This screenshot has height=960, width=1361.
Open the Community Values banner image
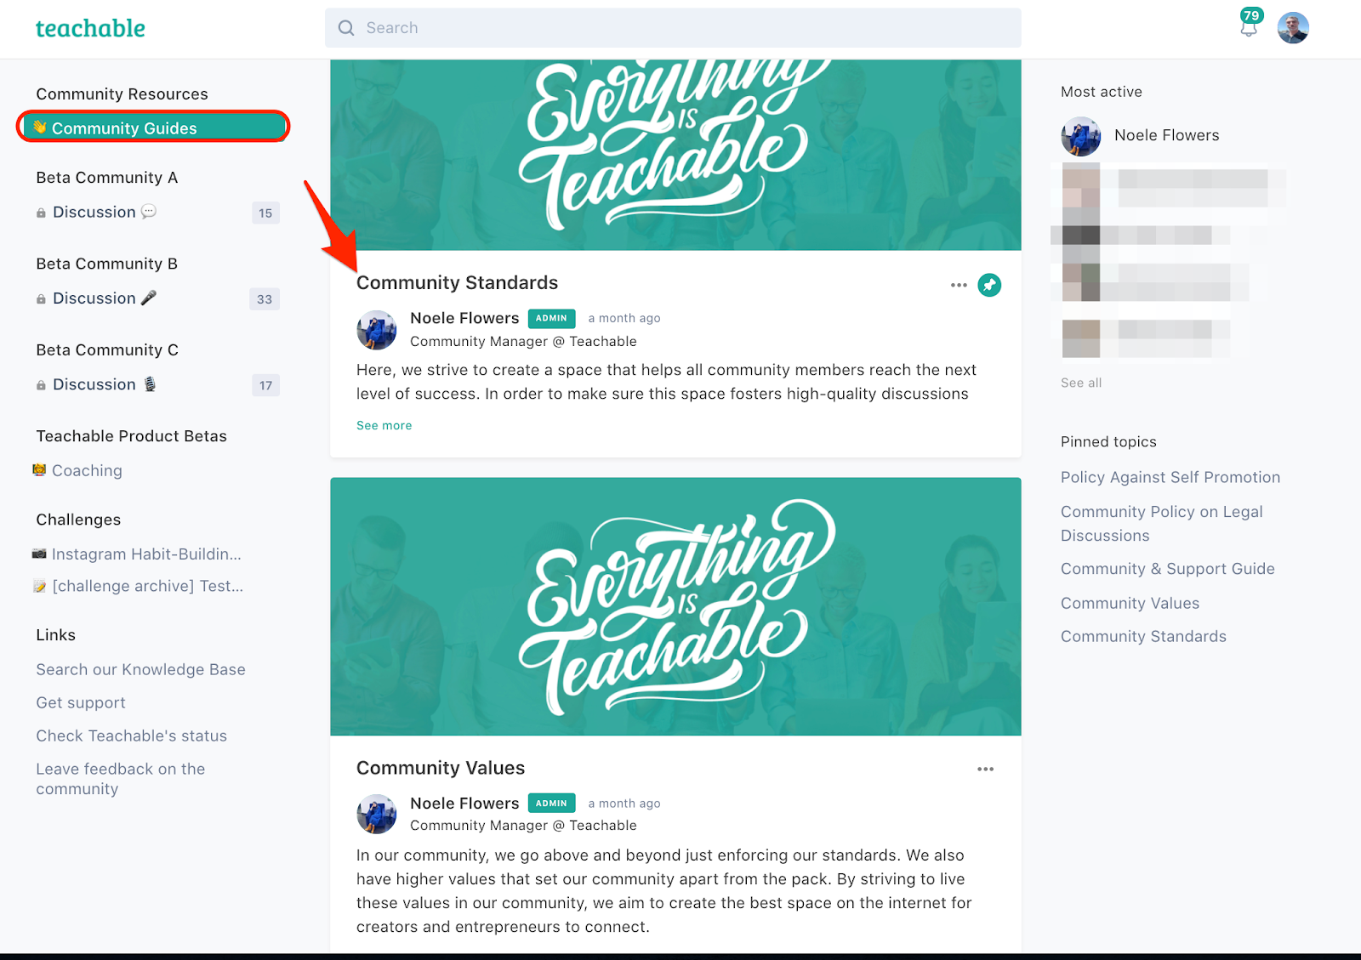(x=675, y=606)
